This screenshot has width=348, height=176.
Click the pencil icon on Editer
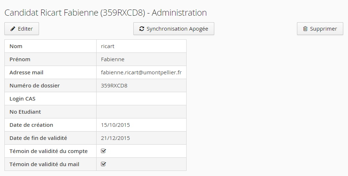pos(13,29)
